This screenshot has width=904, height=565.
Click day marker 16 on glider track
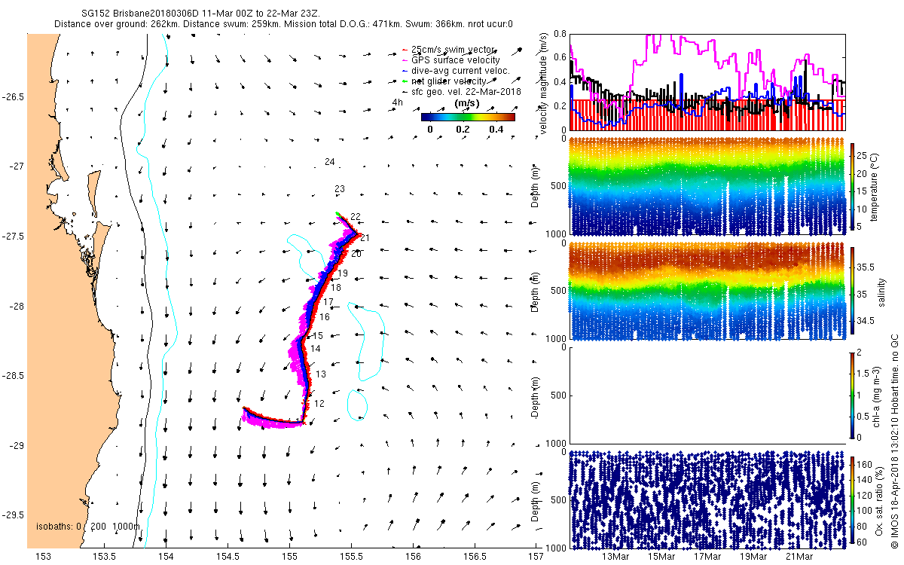(325, 317)
